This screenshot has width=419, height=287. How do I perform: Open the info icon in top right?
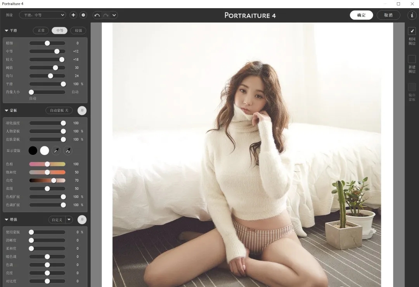click(412, 15)
